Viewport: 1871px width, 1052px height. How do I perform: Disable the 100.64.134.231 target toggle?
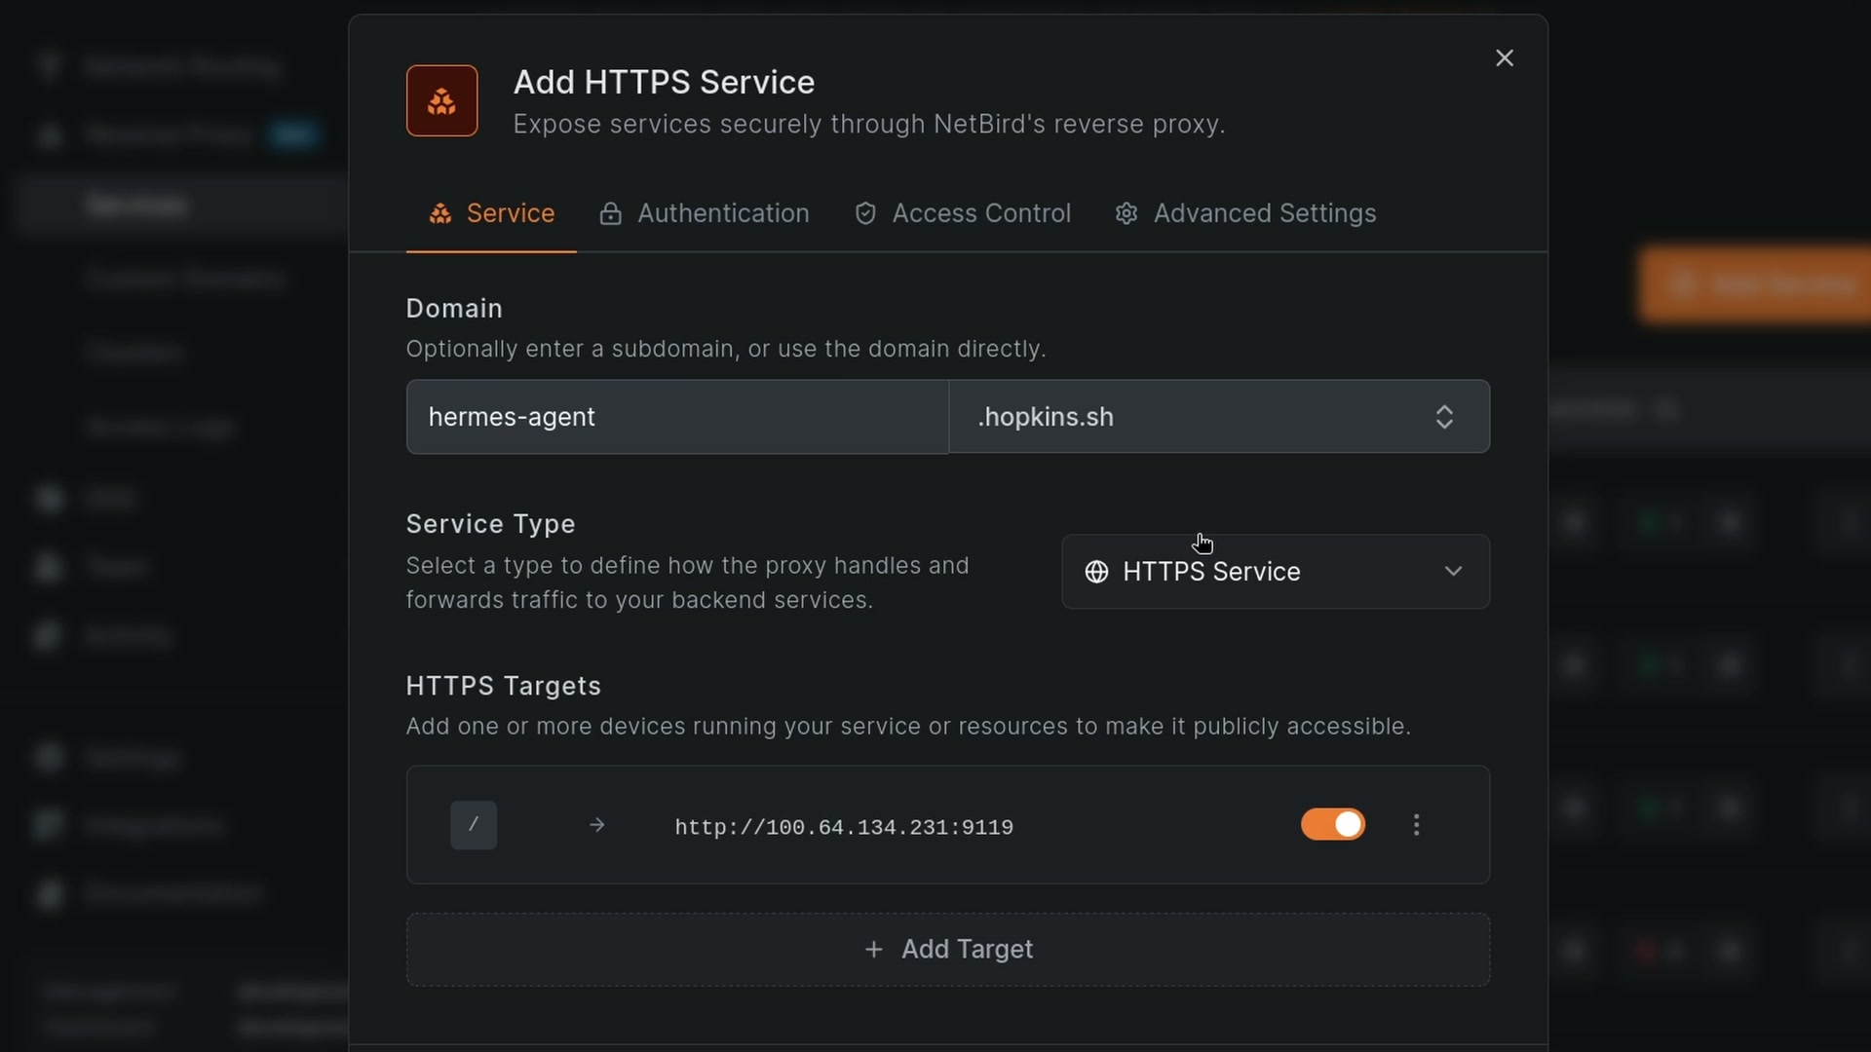coord(1333,824)
